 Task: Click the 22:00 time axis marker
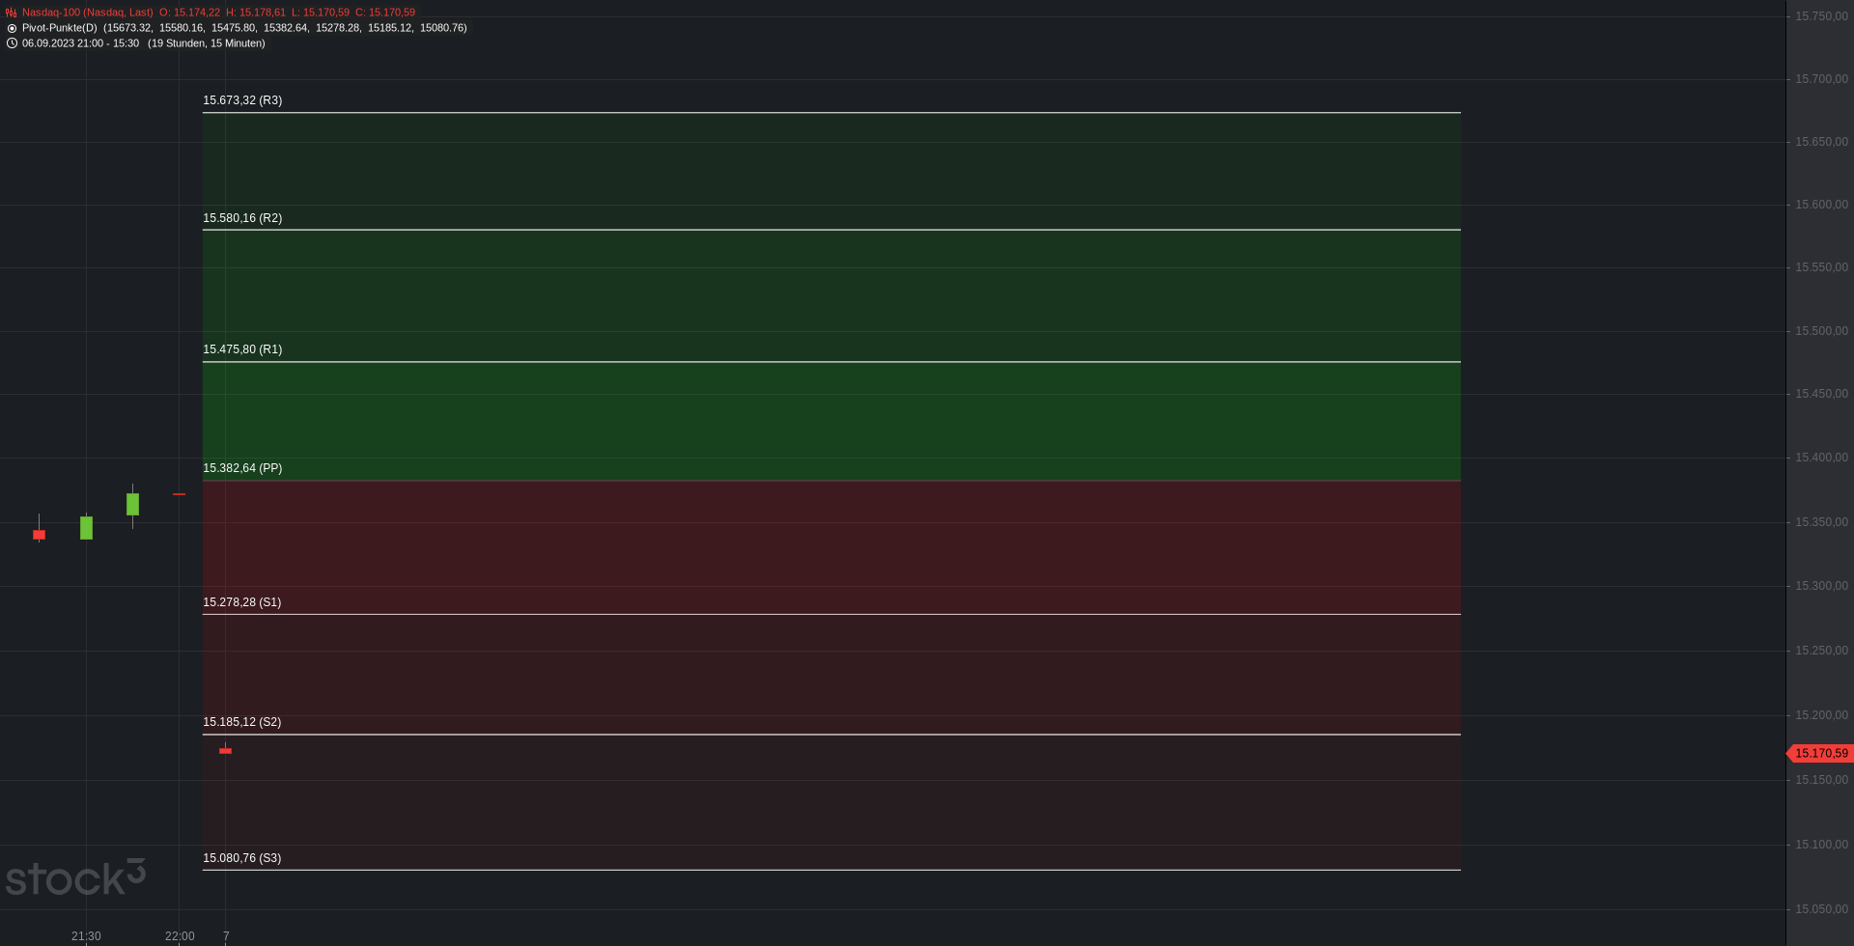pyautogui.click(x=180, y=936)
